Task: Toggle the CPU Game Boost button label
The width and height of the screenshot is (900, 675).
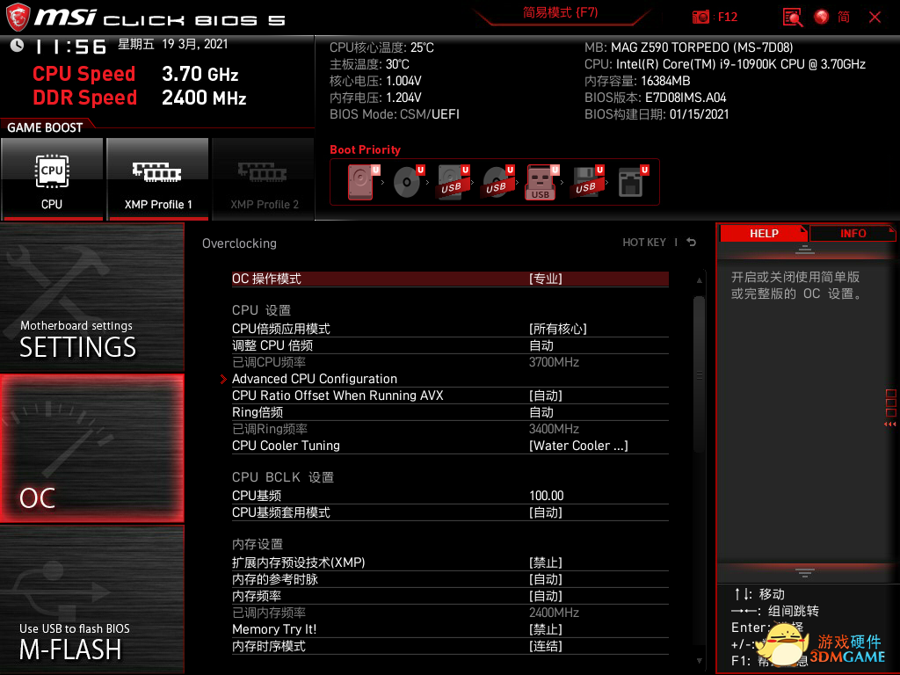Action: coord(52,204)
